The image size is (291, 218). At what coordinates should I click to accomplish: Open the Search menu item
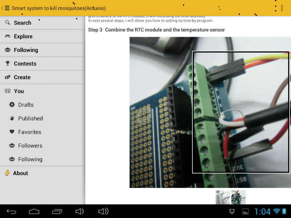(x=42, y=23)
